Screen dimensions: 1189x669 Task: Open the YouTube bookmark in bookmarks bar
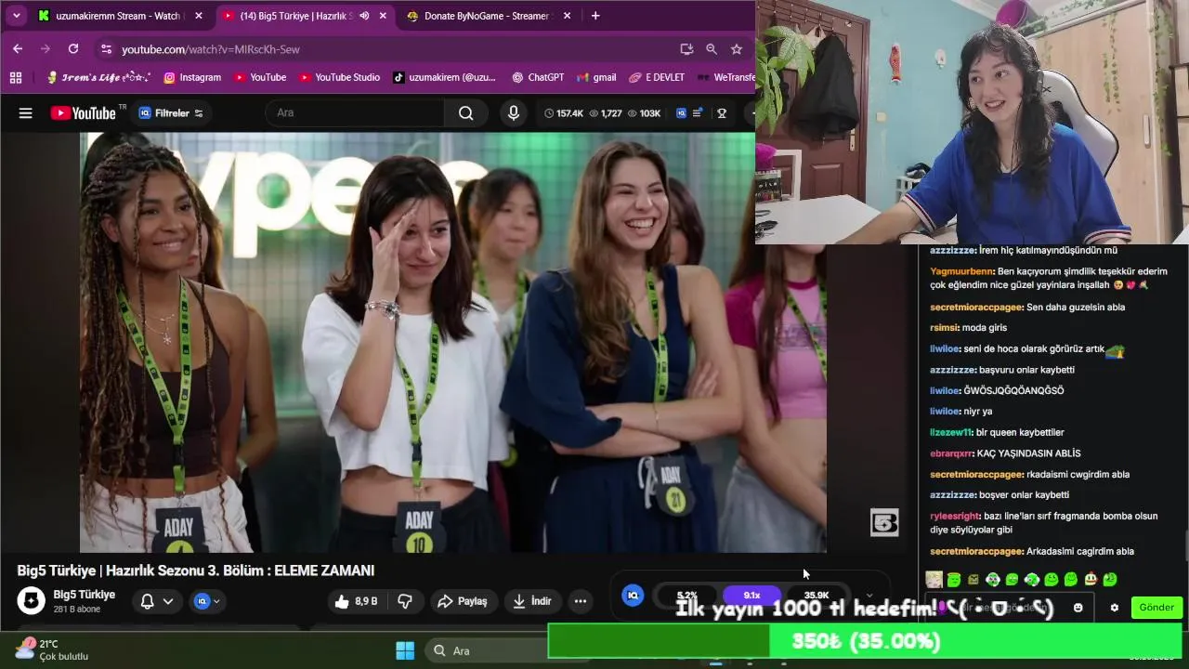(x=260, y=77)
